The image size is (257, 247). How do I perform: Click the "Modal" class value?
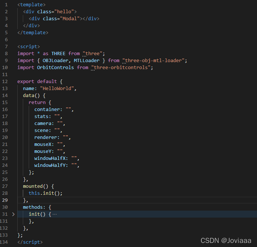(x=70, y=19)
